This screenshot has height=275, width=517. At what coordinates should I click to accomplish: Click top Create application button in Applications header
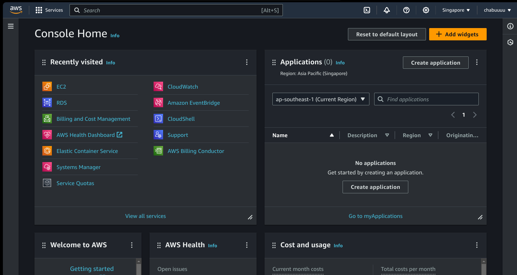[435, 62]
